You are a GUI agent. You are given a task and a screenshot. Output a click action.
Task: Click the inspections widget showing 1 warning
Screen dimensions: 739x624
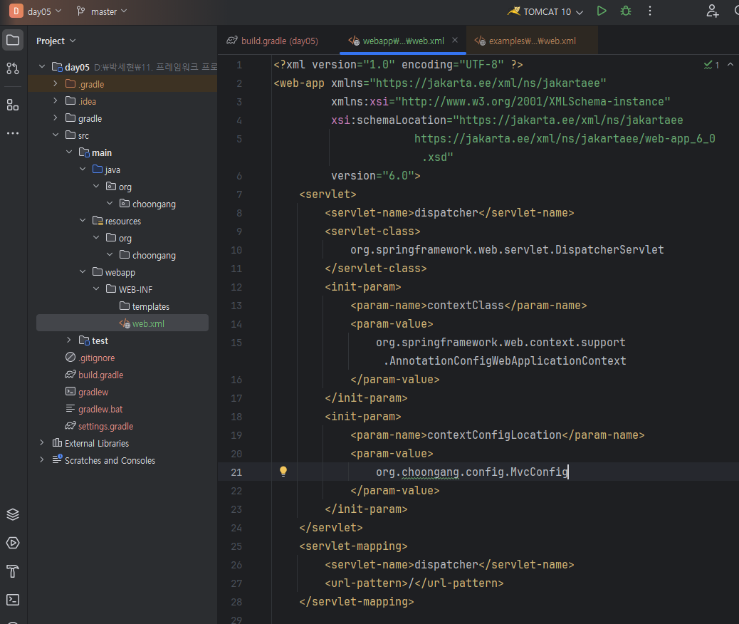click(x=711, y=65)
